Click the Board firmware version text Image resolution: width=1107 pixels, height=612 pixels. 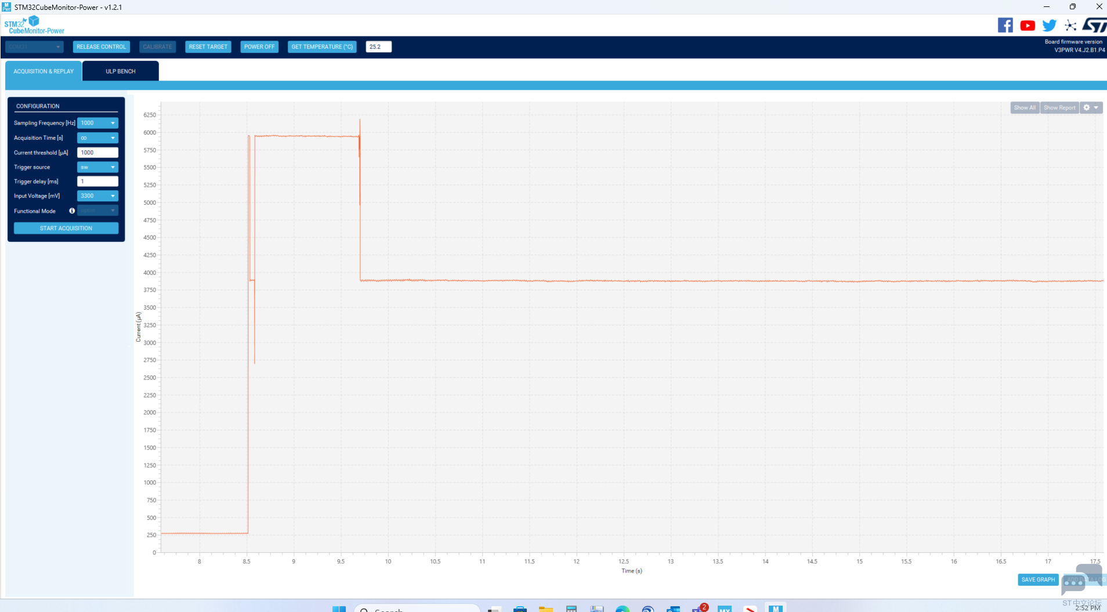(1073, 42)
